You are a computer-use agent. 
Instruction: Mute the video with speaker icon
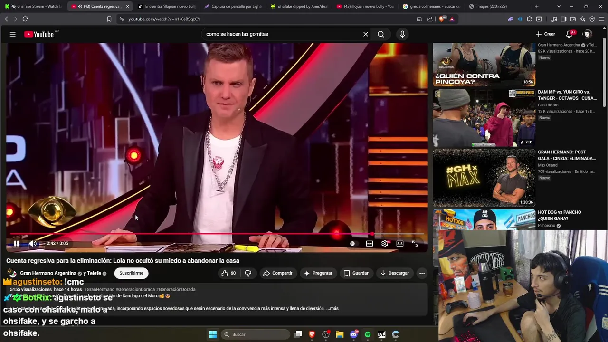(x=33, y=243)
